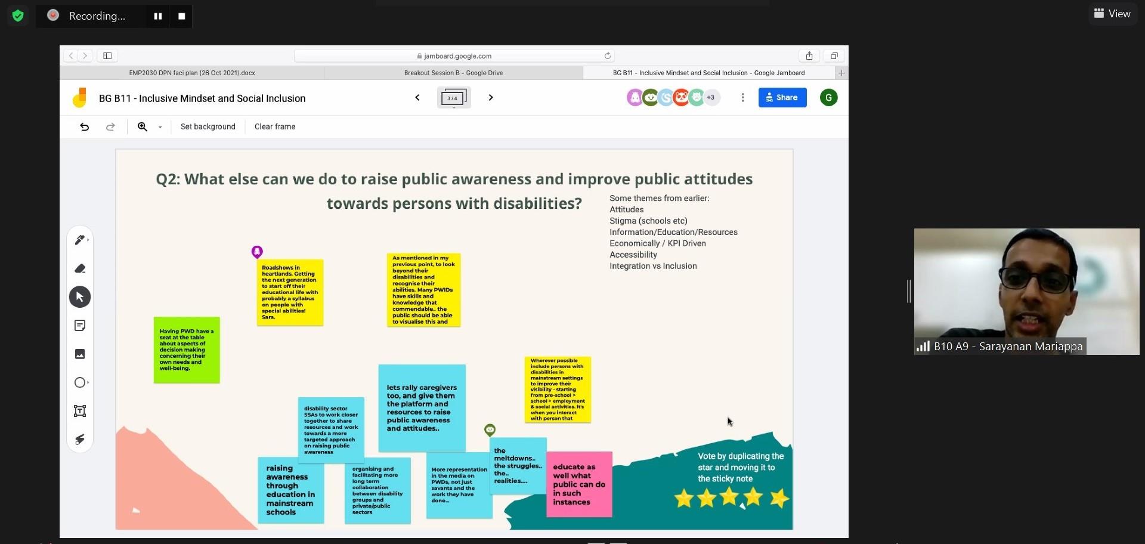Add a sticky note with toolbar icon

(80, 326)
